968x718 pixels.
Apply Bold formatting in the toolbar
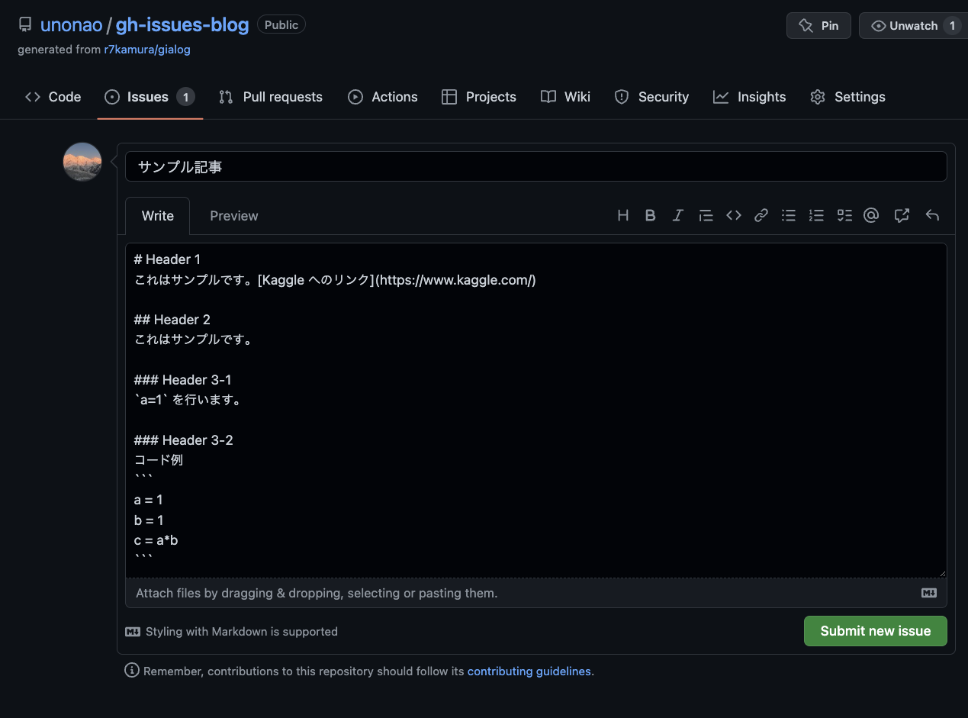tap(650, 215)
